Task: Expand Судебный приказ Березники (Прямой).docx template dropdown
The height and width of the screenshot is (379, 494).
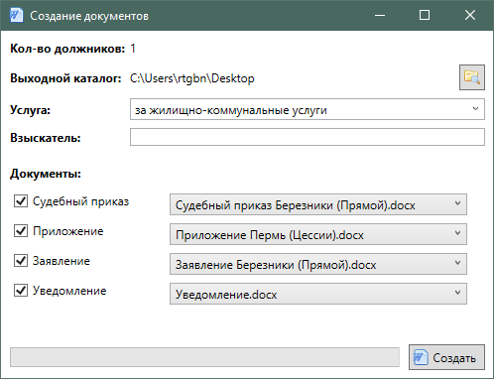Action: (x=318, y=204)
